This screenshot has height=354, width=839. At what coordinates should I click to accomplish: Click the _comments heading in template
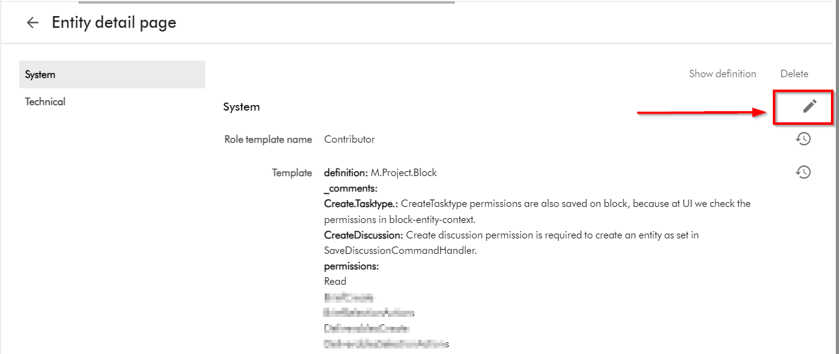[x=350, y=188]
